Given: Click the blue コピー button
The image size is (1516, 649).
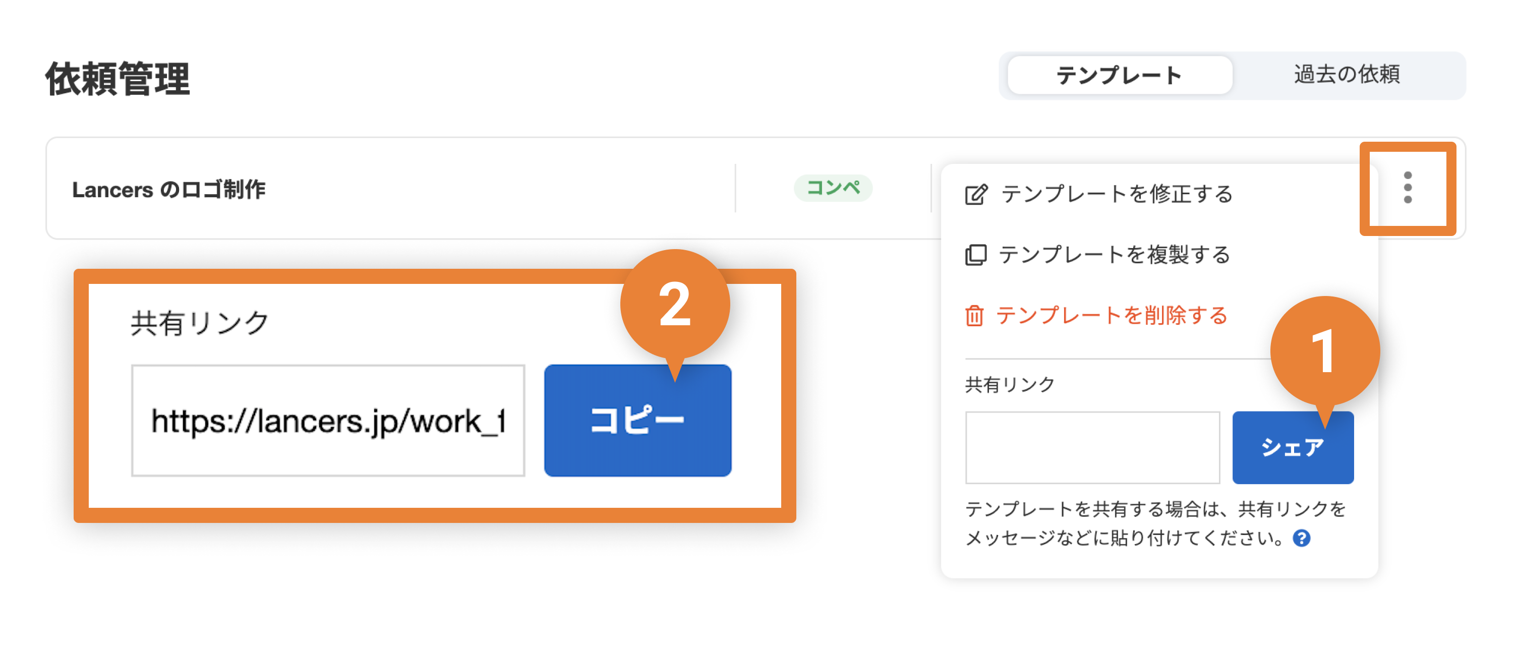Looking at the screenshot, I should pos(637,420).
